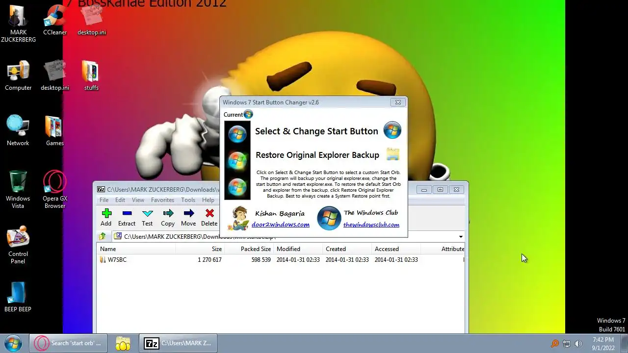Close the Windows 7 Start Button Changer window
This screenshot has height=353, width=628.
pos(398,102)
